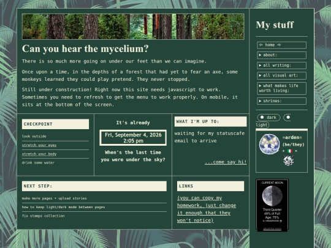Click the hemisphere icon in moon widget

pyautogui.click(x=281, y=221)
